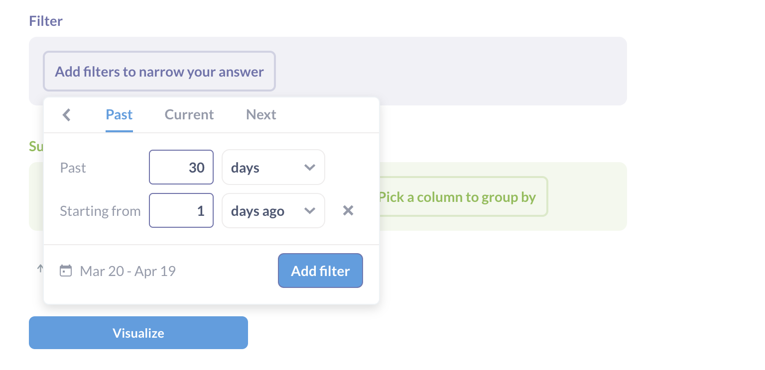Click the Visualize button
Viewport: 765px width, 370px height.
[x=138, y=333]
